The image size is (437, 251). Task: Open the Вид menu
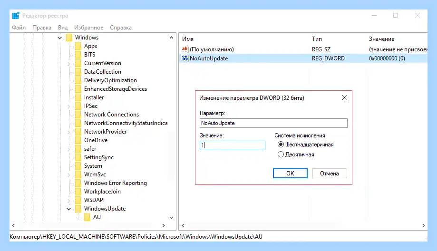click(x=63, y=28)
